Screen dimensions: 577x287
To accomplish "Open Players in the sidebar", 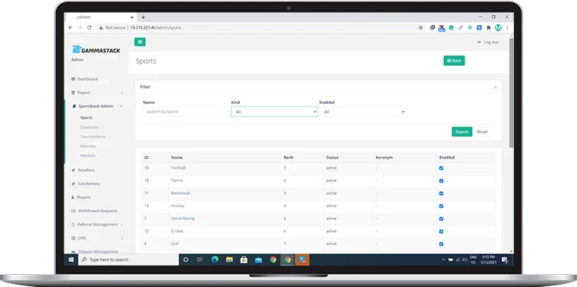I will [80, 197].
